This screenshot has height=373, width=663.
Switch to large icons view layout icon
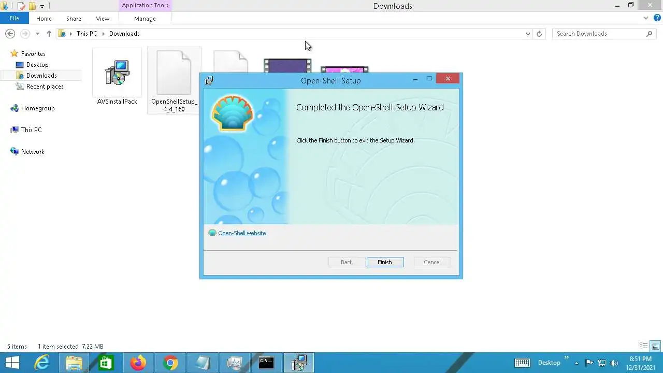(x=655, y=346)
